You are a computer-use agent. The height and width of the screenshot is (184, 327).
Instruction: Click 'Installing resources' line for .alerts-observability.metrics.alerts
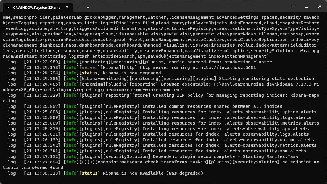point(164,123)
